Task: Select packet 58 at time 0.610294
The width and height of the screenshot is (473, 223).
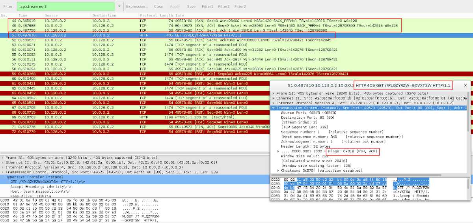Action: pyautogui.click(x=236, y=69)
